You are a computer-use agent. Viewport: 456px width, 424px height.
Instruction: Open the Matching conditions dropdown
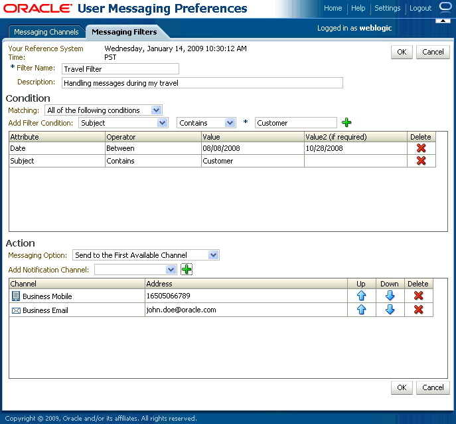[x=156, y=110]
